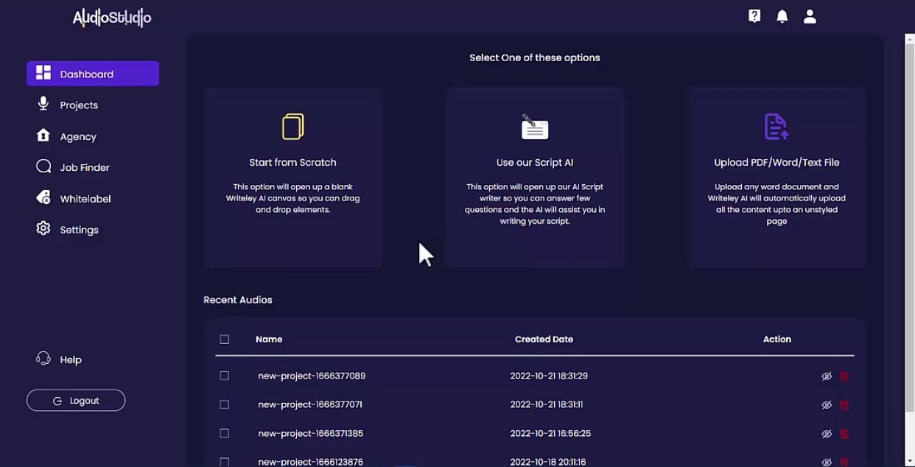
Task: Open the notifications bell
Action: [x=782, y=16]
